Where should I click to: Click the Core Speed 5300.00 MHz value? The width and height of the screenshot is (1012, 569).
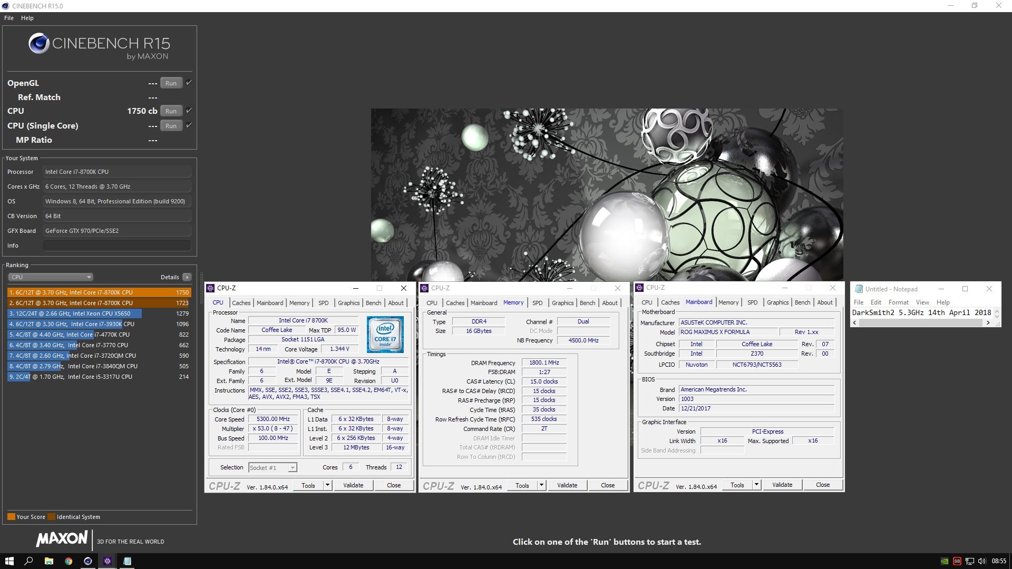[273, 419]
